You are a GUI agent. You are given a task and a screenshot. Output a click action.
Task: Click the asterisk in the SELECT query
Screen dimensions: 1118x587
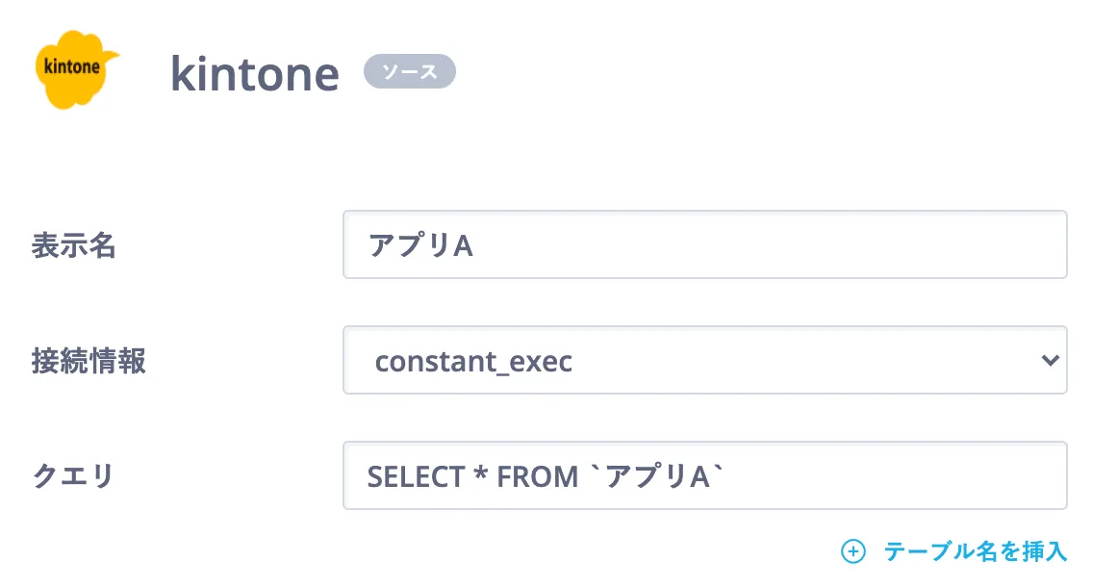click(477, 473)
